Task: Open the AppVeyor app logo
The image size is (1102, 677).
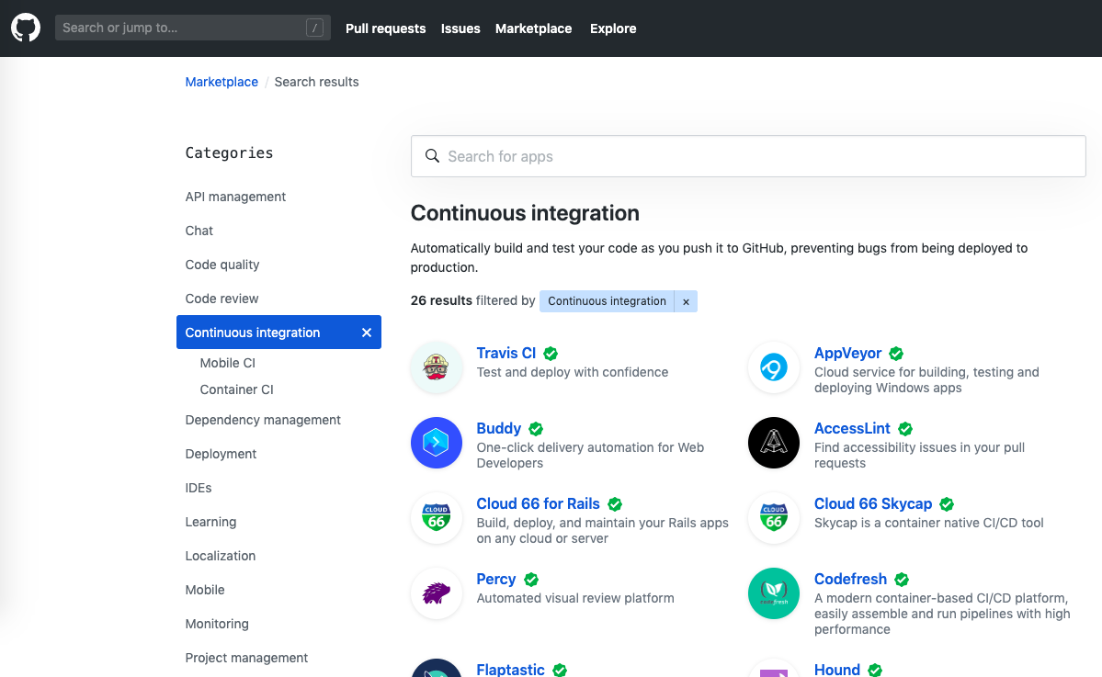Action: [x=774, y=367]
